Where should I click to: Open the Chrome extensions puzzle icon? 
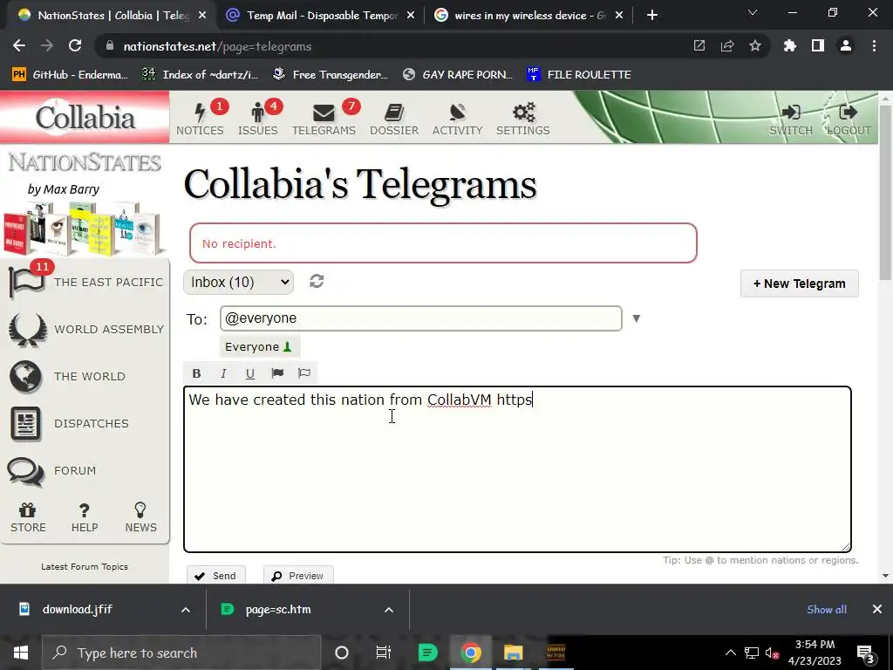[x=789, y=46]
